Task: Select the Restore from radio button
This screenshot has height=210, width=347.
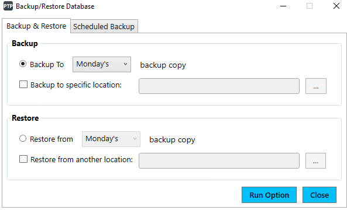Action: click(23, 138)
